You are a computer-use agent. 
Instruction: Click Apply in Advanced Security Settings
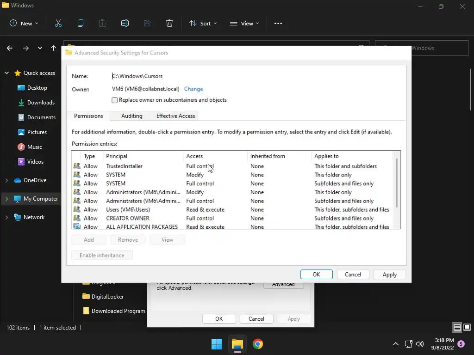click(390, 275)
